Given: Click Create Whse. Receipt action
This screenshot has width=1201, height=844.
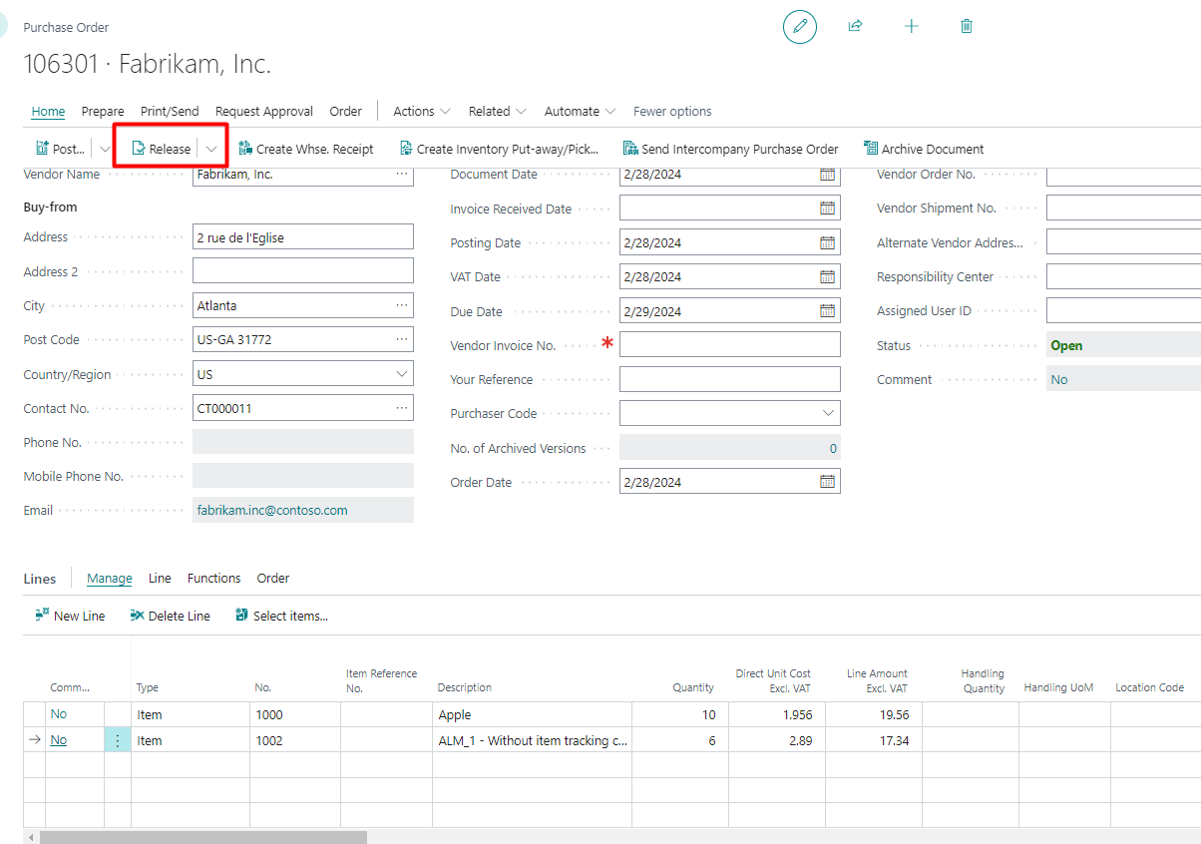Looking at the screenshot, I should pos(305,149).
